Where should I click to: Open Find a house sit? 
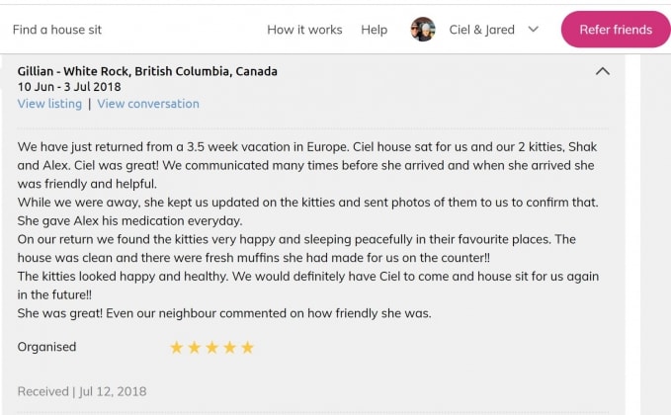[x=57, y=30]
